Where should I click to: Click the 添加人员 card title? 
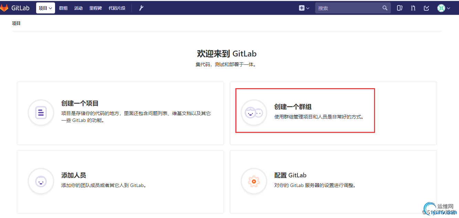click(x=74, y=175)
